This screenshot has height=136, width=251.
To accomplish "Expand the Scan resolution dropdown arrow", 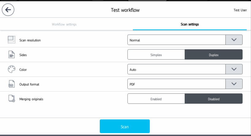I will coord(234,40).
